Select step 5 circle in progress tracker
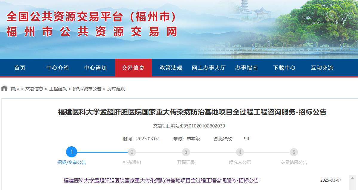Image resolution: width=358 pixels, height=190 pixels. click(x=294, y=152)
